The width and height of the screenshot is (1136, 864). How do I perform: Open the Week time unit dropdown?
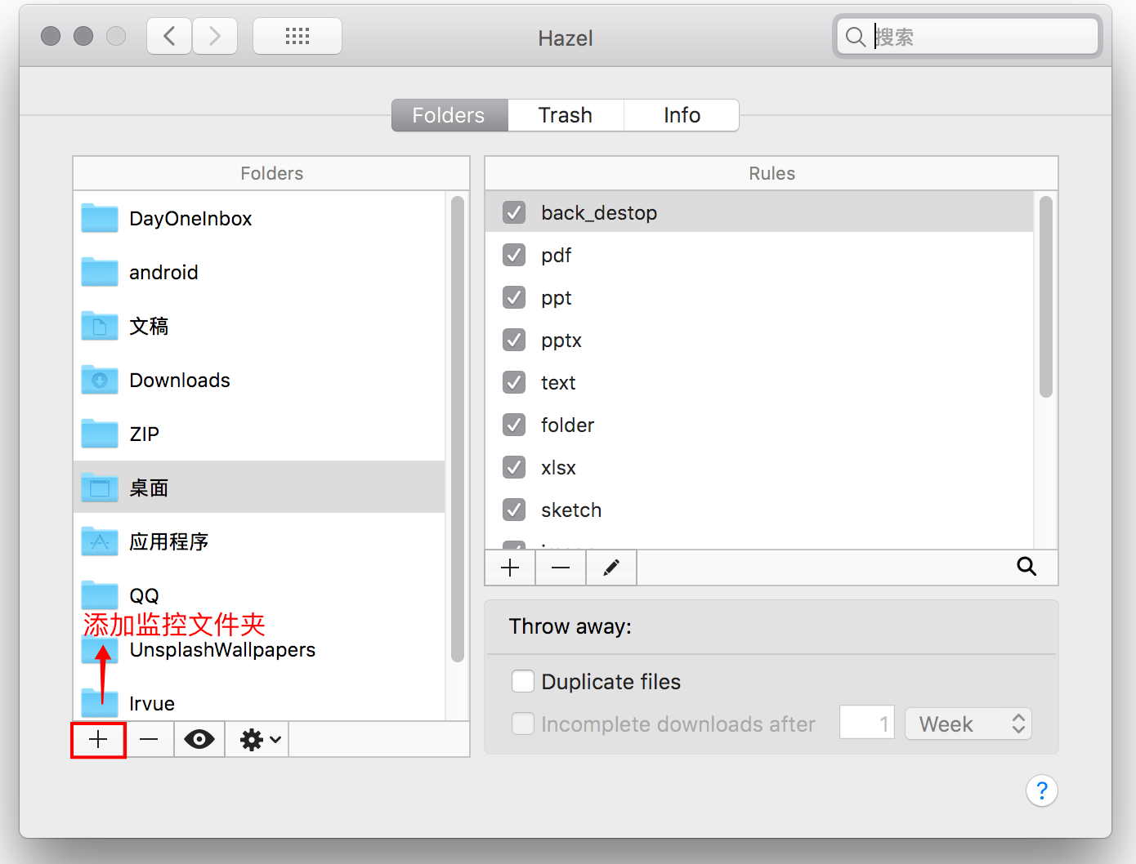click(968, 724)
